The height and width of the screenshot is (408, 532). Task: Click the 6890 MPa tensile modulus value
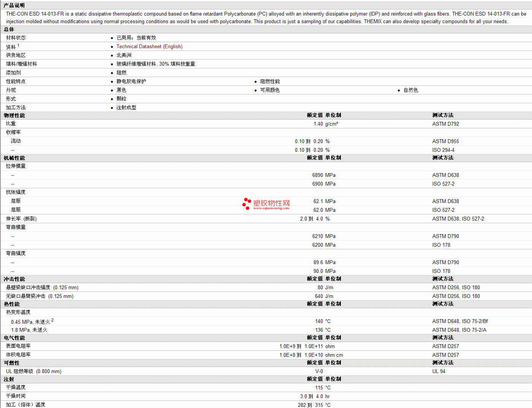[x=324, y=175]
